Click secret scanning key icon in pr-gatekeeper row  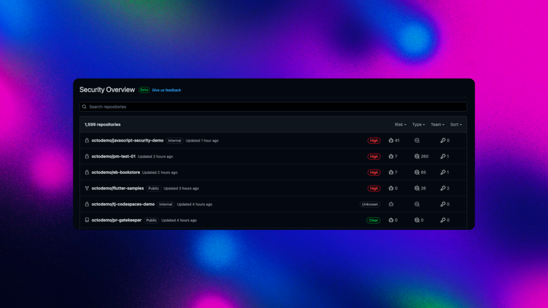pyautogui.click(x=443, y=220)
